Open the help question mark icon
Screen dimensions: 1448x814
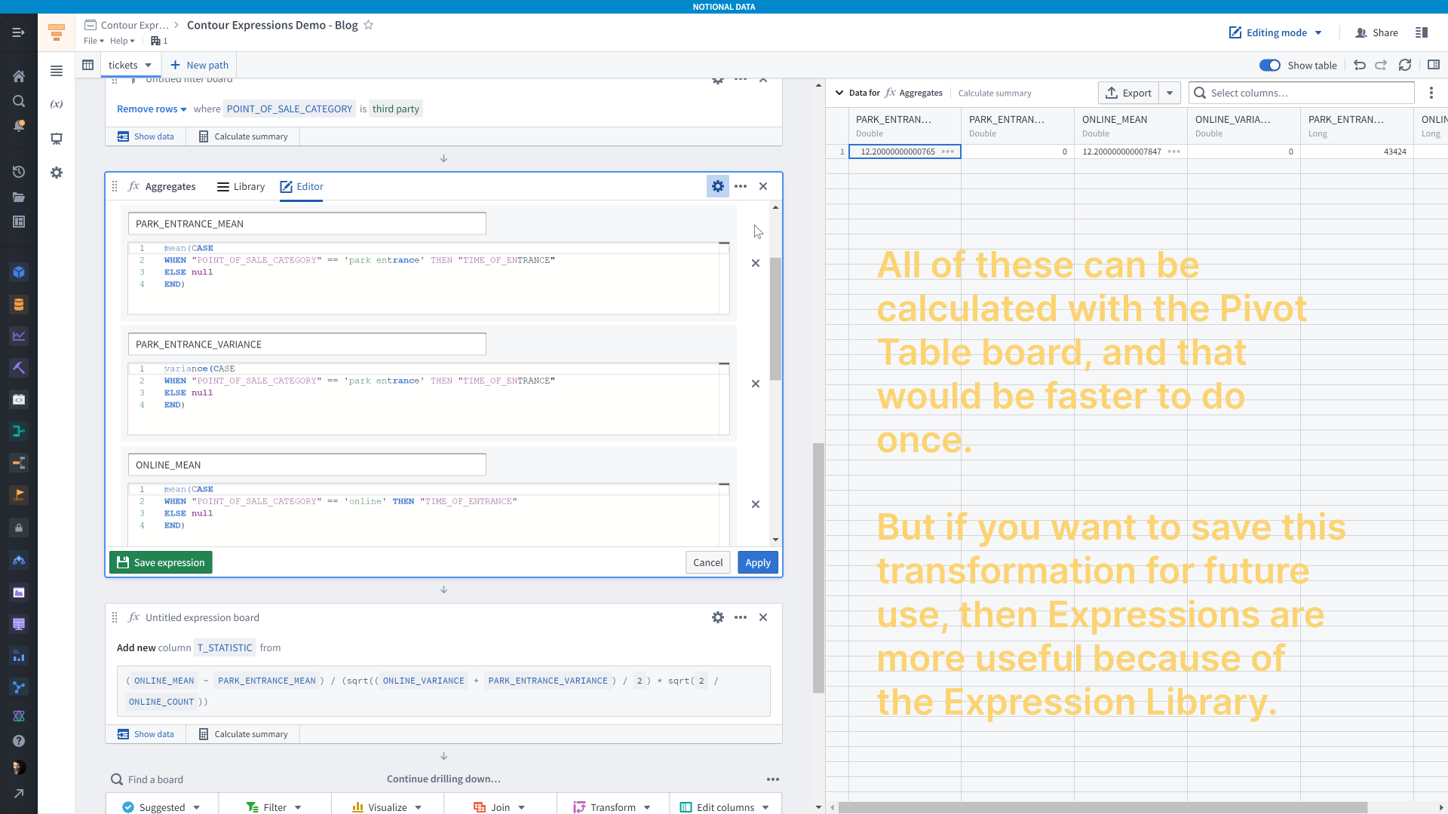click(19, 741)
